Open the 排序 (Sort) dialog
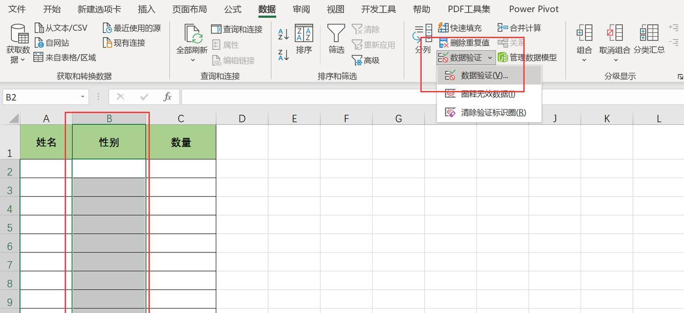 coord(304,39)
